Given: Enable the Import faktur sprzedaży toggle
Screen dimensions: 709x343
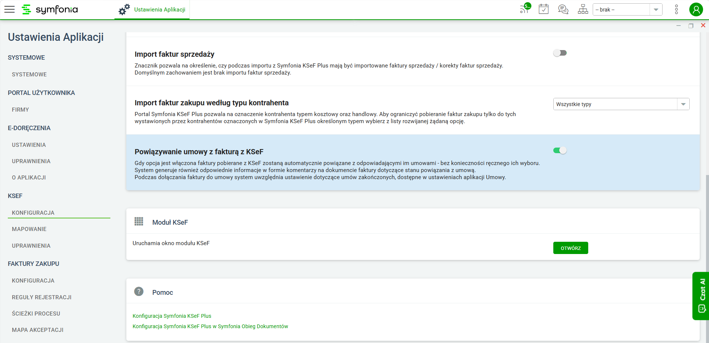Looking at the screenshot, I should (560, 53).
